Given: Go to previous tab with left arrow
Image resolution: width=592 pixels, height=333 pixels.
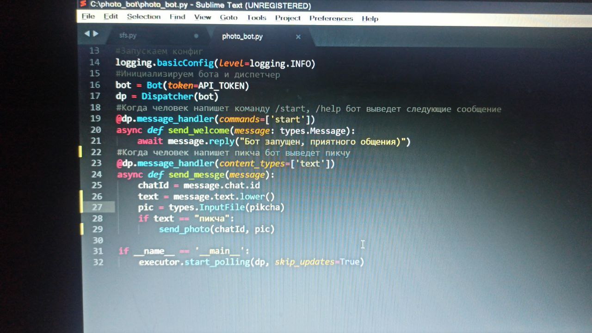Looking at the screenshot, I should click(86, 34).
